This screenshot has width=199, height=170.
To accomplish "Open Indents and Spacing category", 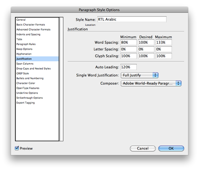I will (37, 34).
